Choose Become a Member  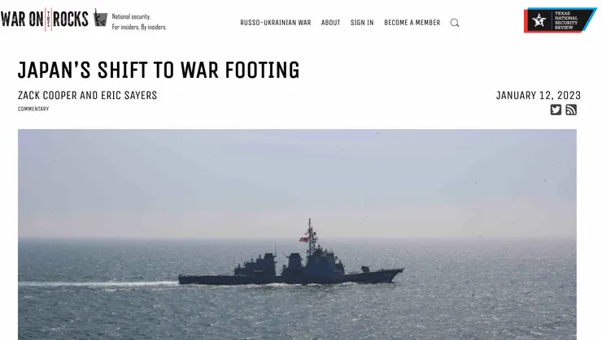coord(412,23)
